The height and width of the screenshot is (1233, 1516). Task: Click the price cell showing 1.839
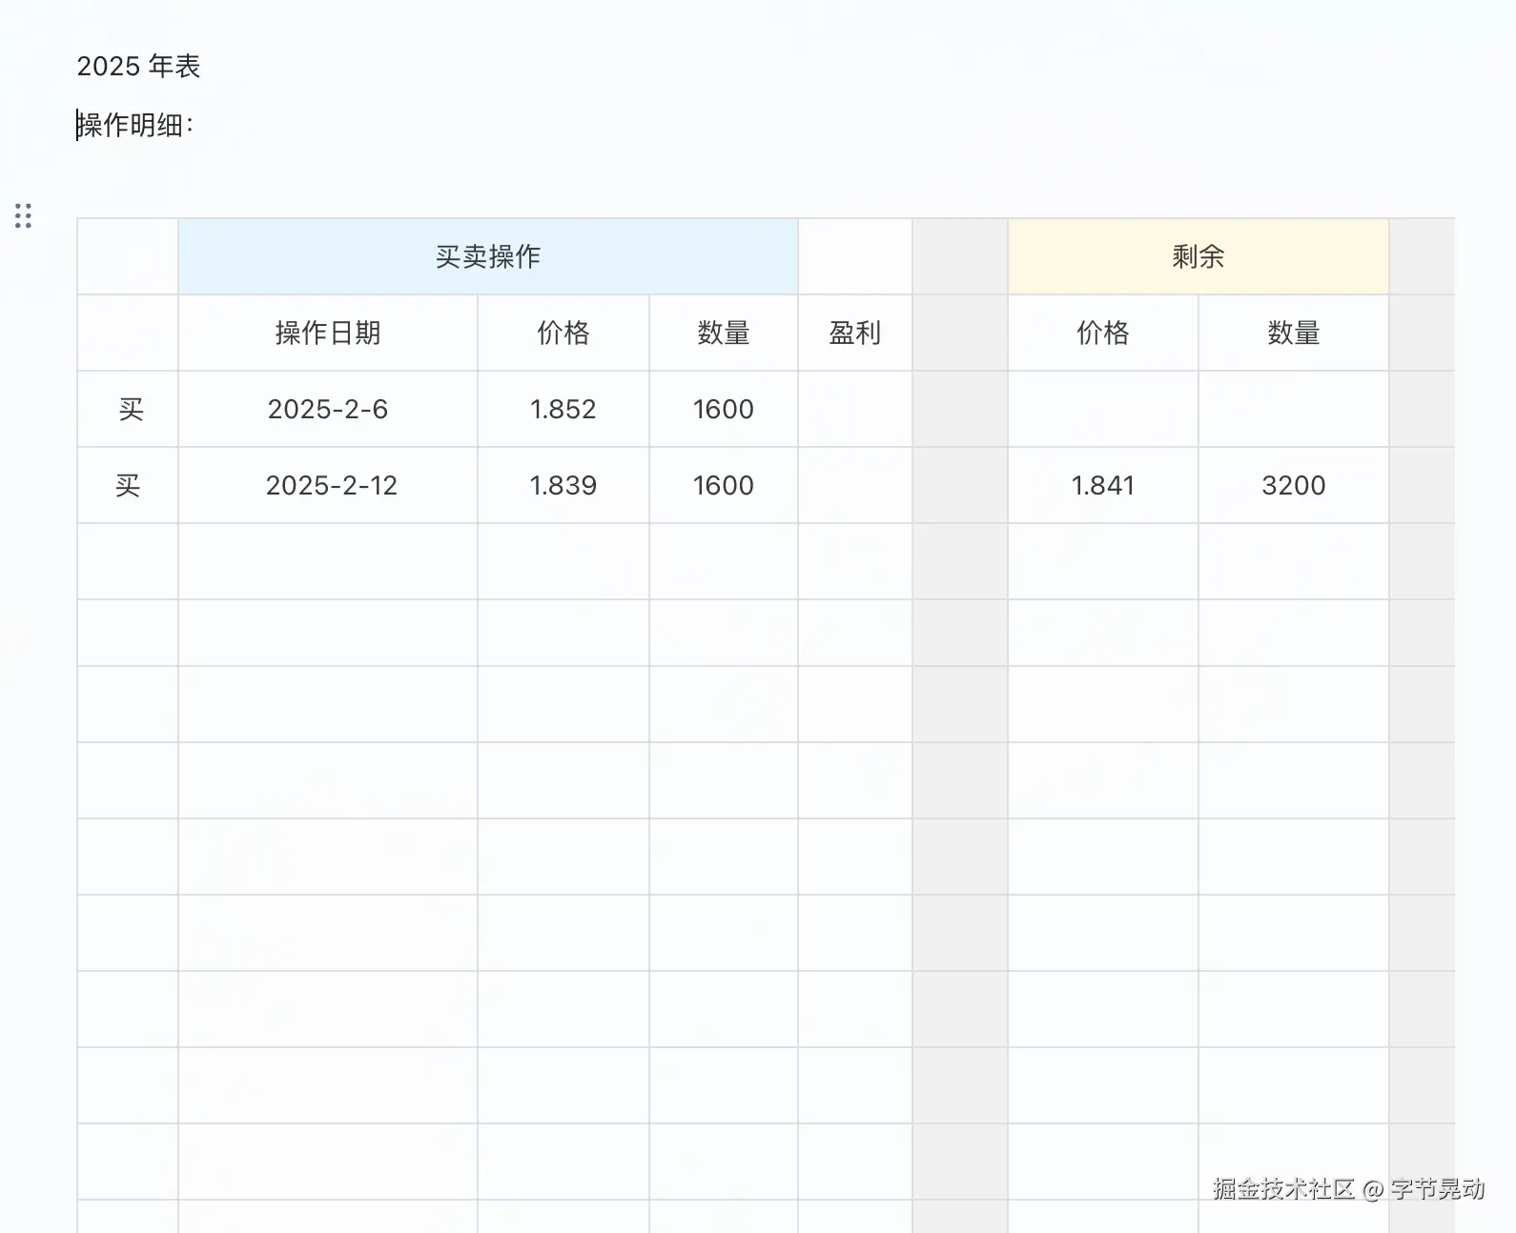(563, 485)
